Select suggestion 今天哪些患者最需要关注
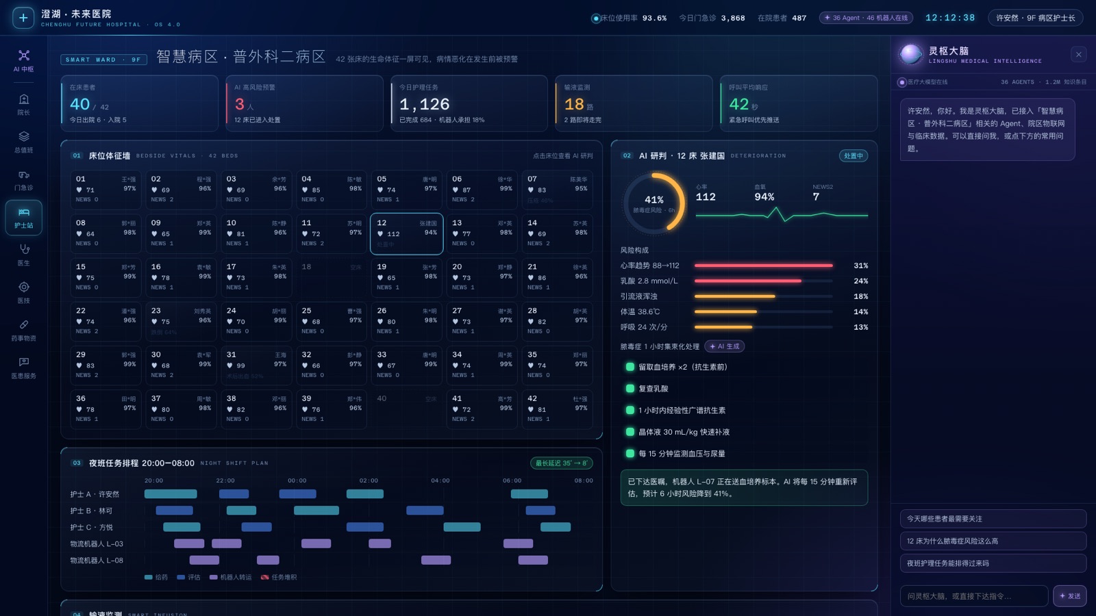The width and height of the screenshot is (1096, 616). click(x=993, y=519)
